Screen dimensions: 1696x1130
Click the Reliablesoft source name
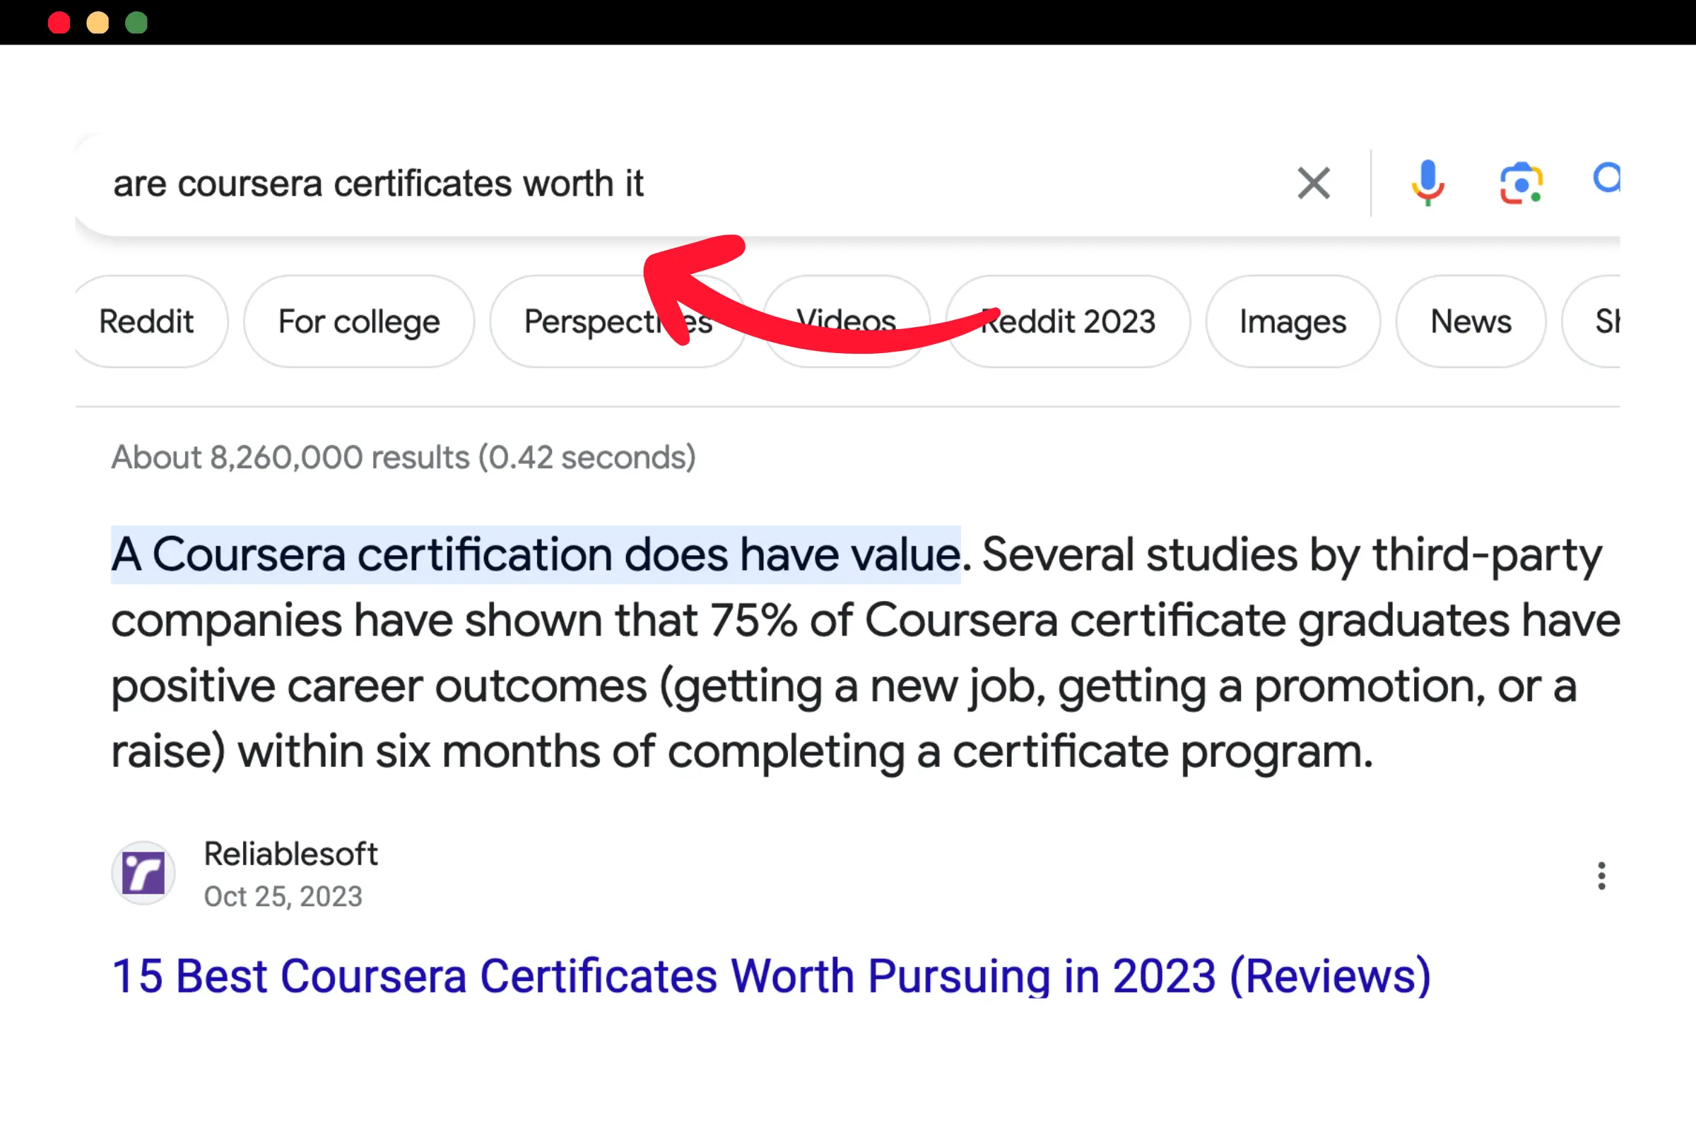point(290,854)
